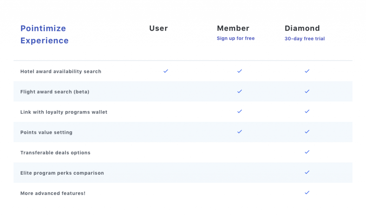The width and height of the screenshot is (366, 220).
Task: Click the 'Member' column header
Action: click(233, 28)
